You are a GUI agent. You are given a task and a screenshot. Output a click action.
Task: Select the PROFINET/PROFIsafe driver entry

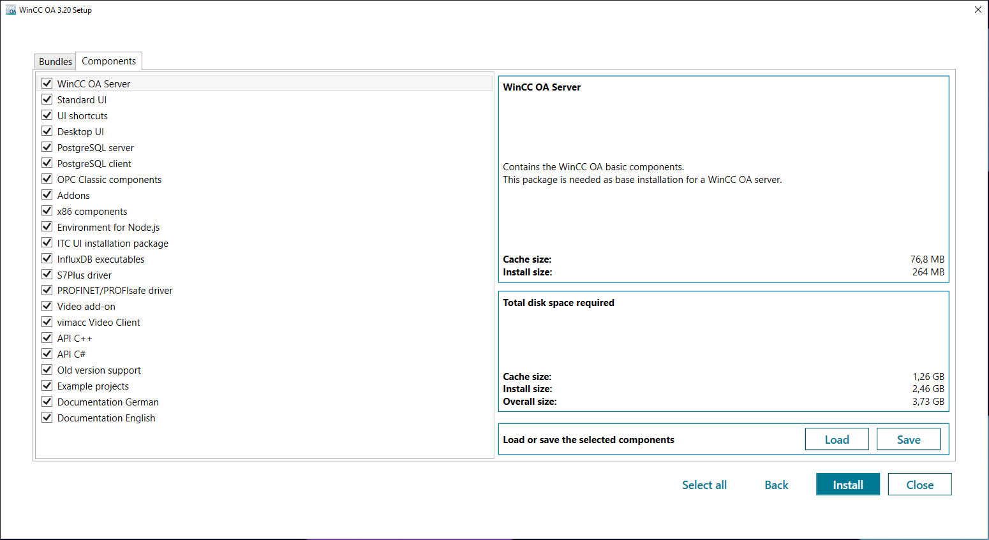pyautogui.click(x=115, y=291)
